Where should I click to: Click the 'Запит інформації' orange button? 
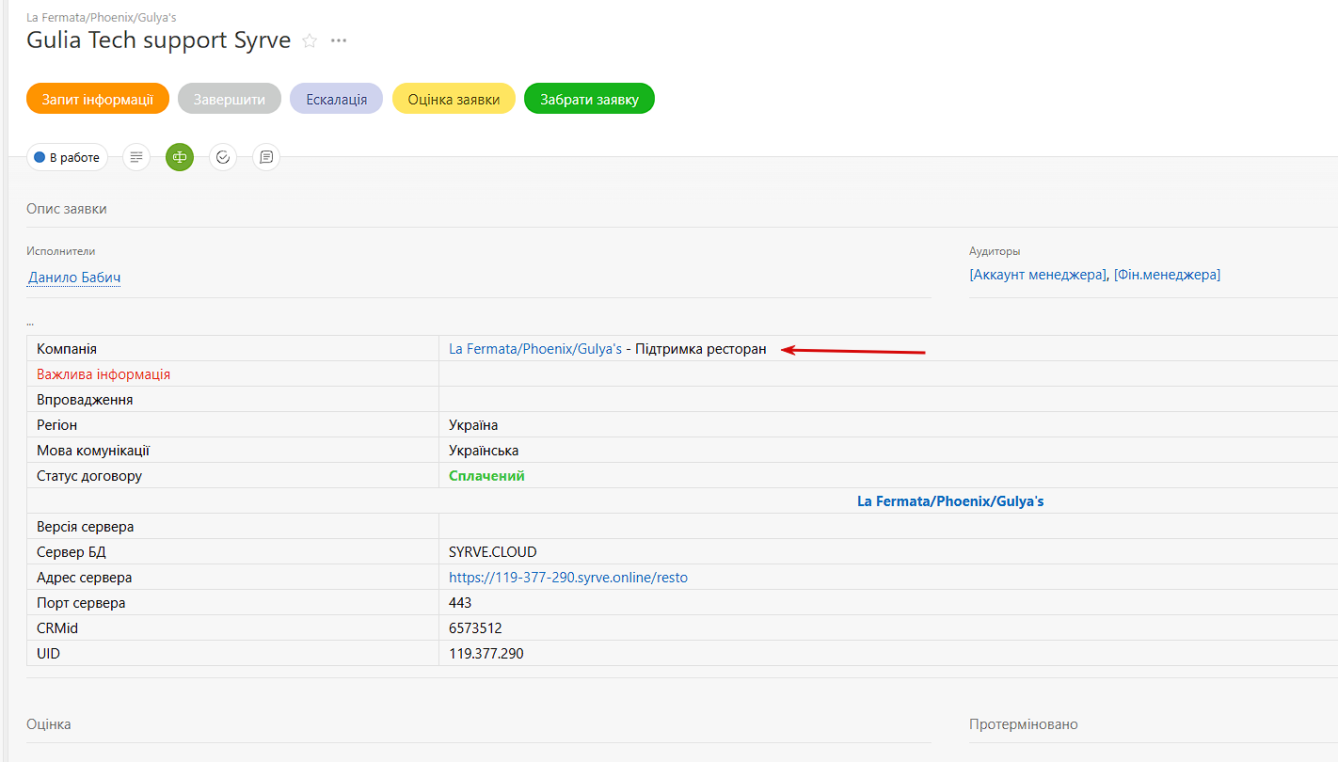(98, 99)
